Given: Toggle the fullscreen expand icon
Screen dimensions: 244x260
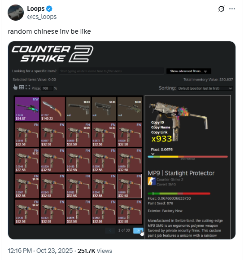Looking at the screenshot, I should point(28,87).
